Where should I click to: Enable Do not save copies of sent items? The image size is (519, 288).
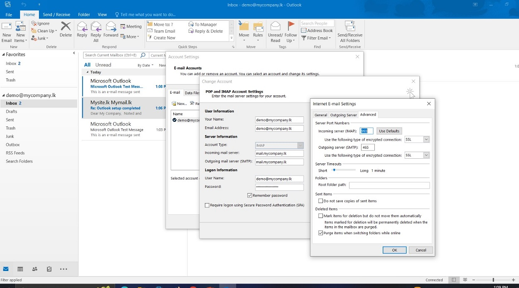(x=320, y=201)
